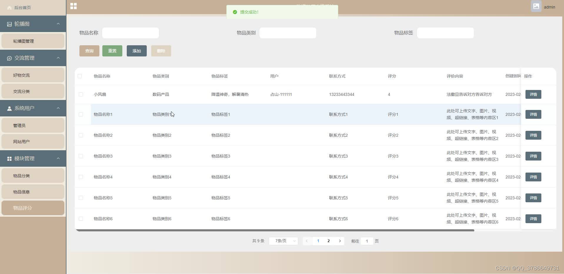Screen dimensions: 564x274
Task: Open the 7条/页 page size dropdown
Action: point(283,241)
